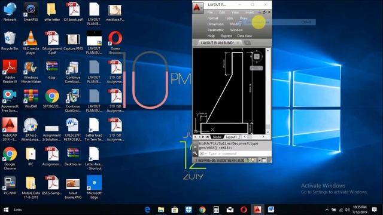
Task: Open the Help menu in AutoCAD
Action: [211, 36]
